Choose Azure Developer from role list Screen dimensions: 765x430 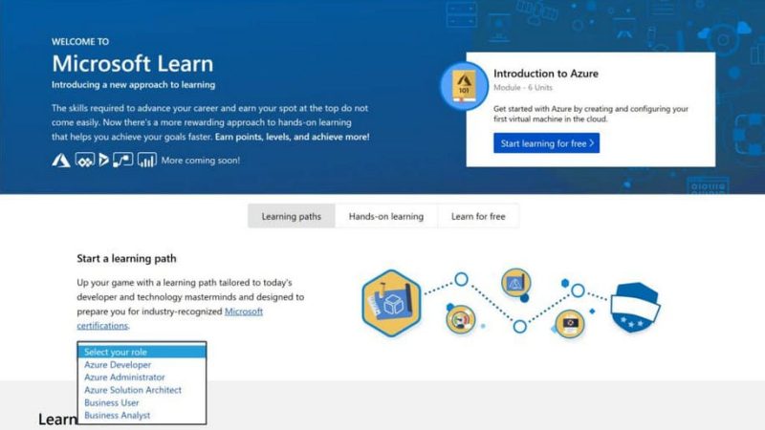(x=117, y=365)
